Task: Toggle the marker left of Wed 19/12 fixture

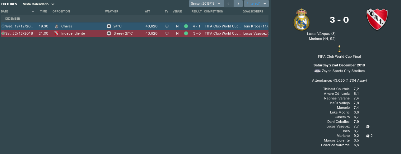Action: tap(3, 26)
